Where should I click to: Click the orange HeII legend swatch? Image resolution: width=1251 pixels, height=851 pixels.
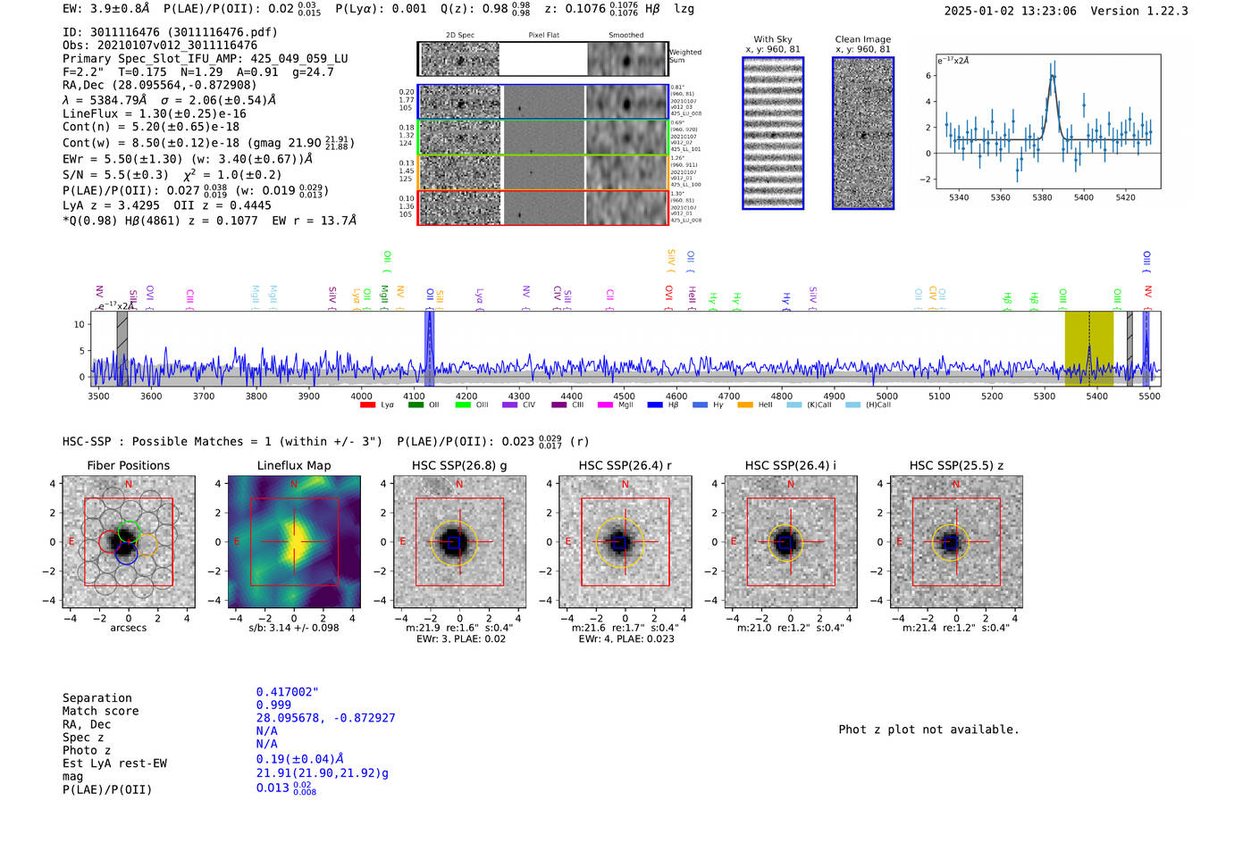745,405
